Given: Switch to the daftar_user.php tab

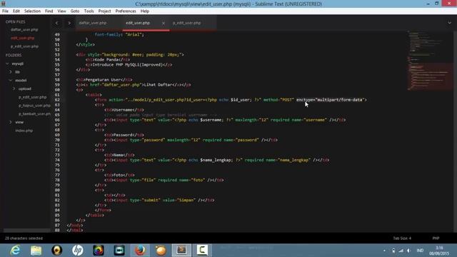Looking at the screenshot, I should 93,23.
